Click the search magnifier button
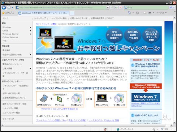Image resolution: width=177 pixels, height=132 pixels. point(171,8)
